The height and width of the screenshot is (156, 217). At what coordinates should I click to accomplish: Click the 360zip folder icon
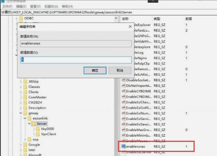tap(25, 82)
